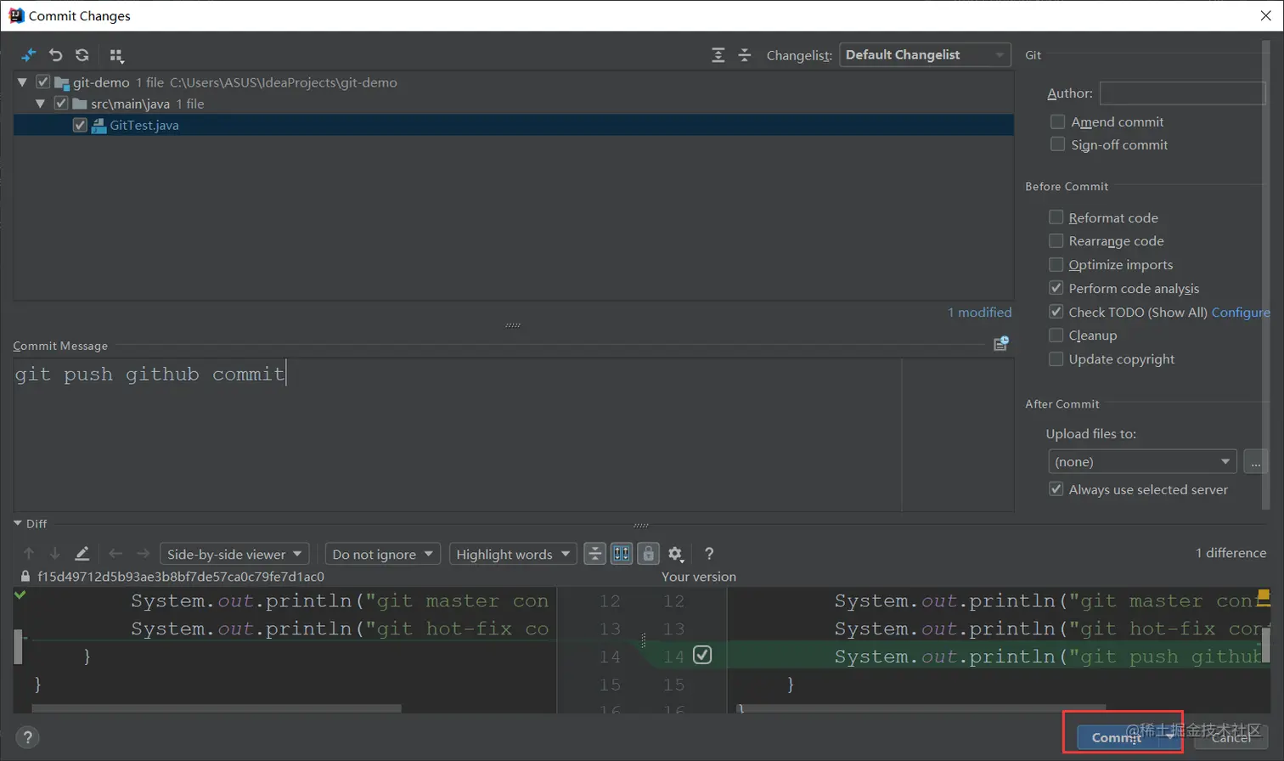Click the Show Diff toolbar icon
The image size is (1284, 761).
29,55
